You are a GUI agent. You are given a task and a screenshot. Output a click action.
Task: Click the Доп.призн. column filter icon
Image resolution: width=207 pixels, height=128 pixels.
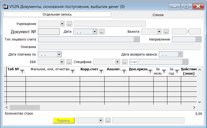[x=150, y=71]
